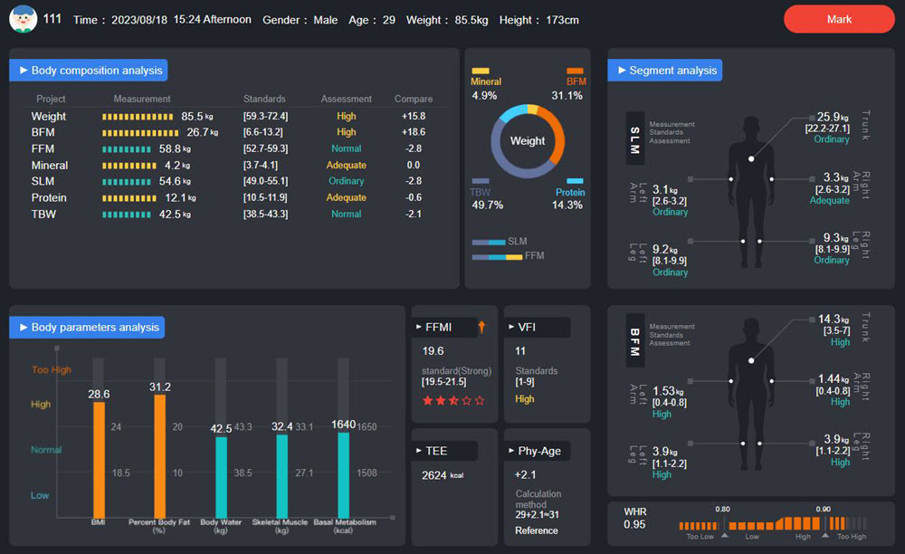Click the WHR gauge bar
This screenshot has height=554, width=905.
773,524
